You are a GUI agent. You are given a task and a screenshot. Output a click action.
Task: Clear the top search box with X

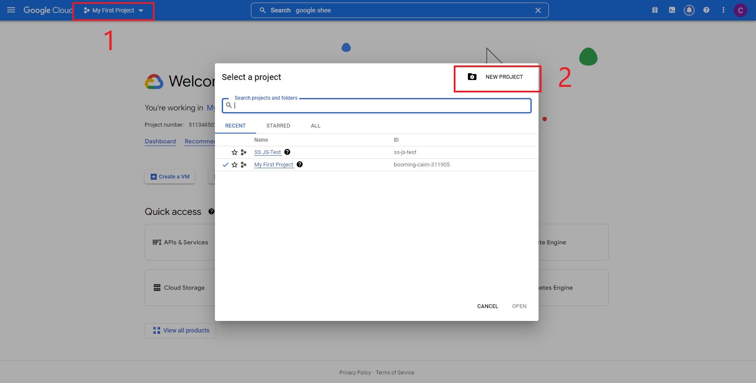pos(538,10)
